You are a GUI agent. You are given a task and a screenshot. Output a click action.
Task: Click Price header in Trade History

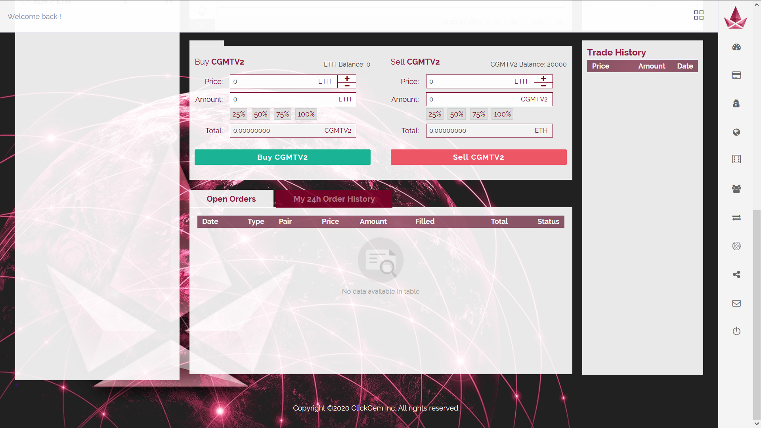click(600, 66)
